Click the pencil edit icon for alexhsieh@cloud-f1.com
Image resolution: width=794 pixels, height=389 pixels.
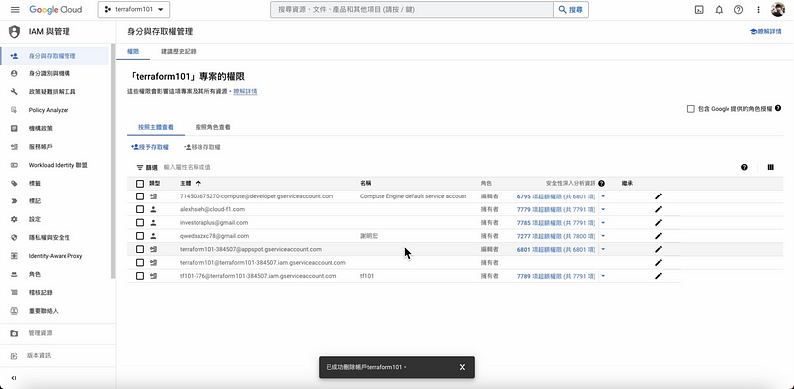coord(658,209)
